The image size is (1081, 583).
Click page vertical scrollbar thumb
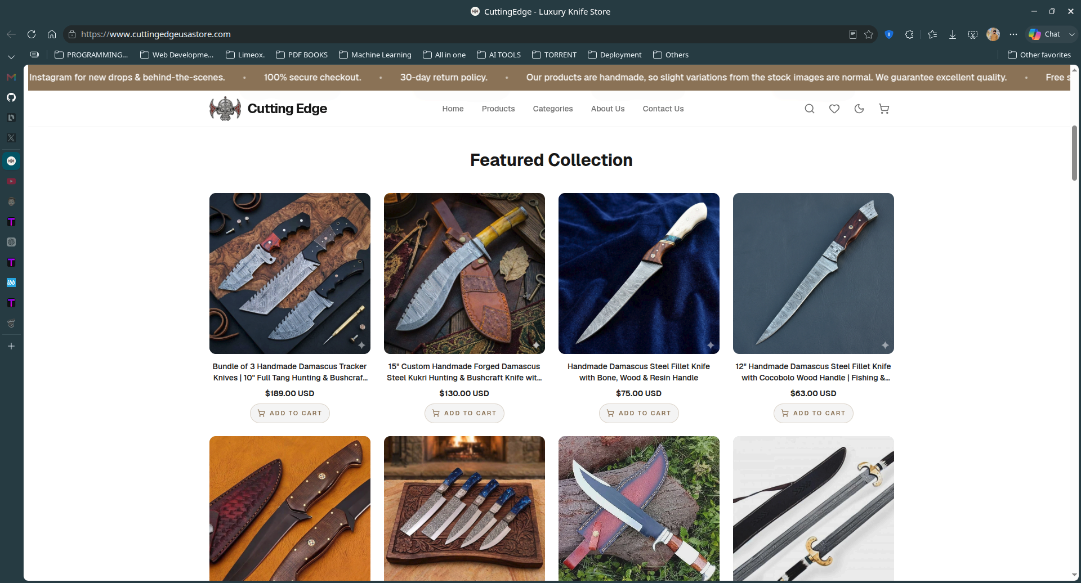pyautogui.click(x=1074, y=153)
